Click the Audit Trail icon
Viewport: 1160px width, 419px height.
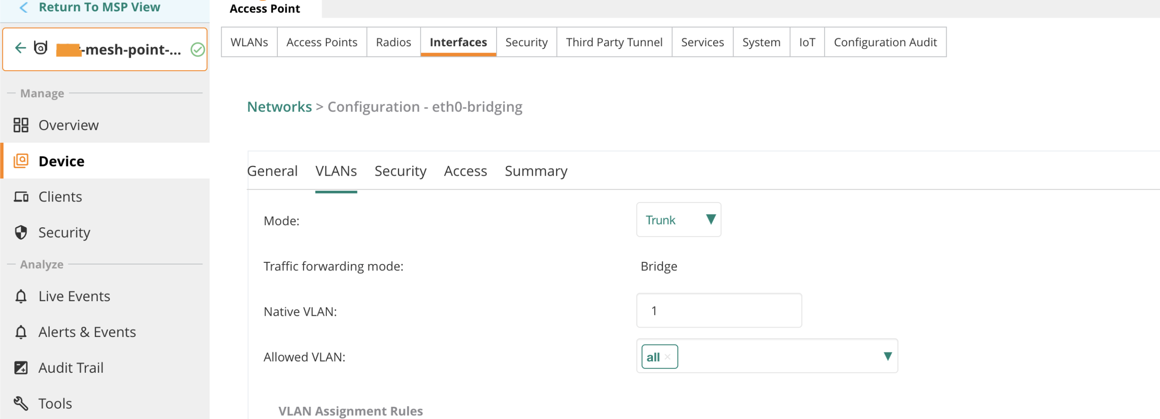click(21, 367)
